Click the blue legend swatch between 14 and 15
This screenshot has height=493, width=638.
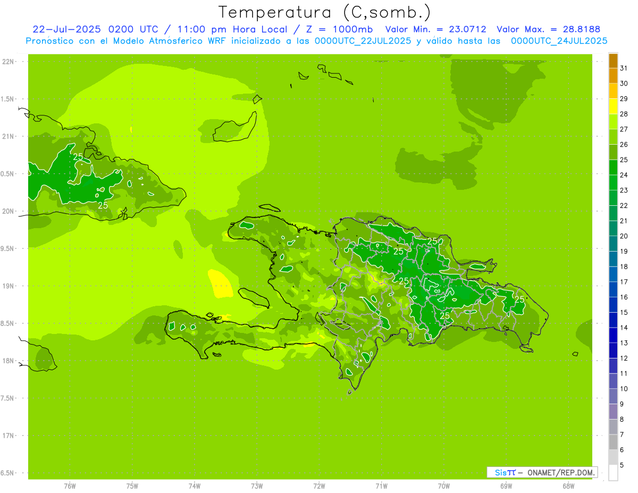[613, 320]
